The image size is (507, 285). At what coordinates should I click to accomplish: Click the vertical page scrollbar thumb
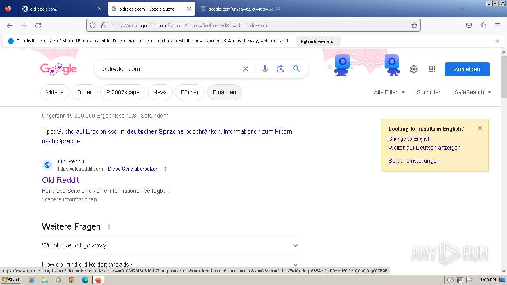504,77
